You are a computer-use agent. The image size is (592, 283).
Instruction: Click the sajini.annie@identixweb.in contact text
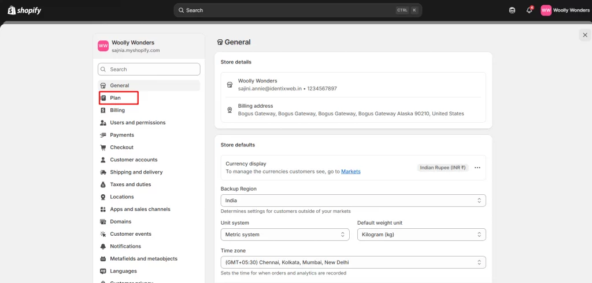pyautogui.click(x=269, y=89)
